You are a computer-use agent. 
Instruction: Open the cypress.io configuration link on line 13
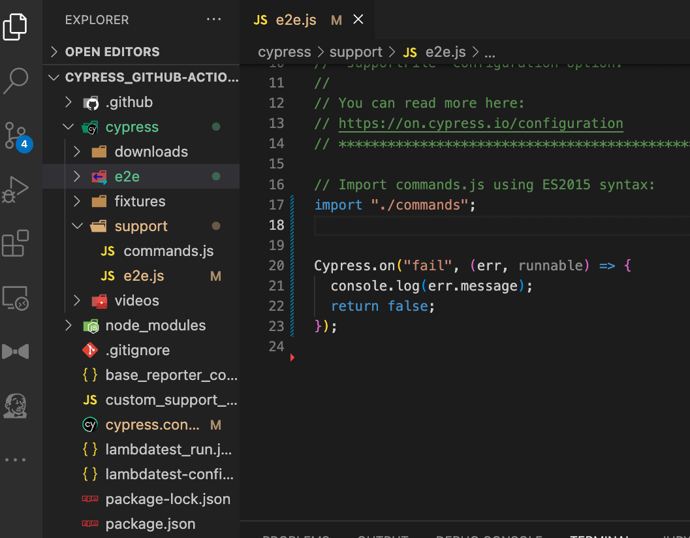point(480,123)
